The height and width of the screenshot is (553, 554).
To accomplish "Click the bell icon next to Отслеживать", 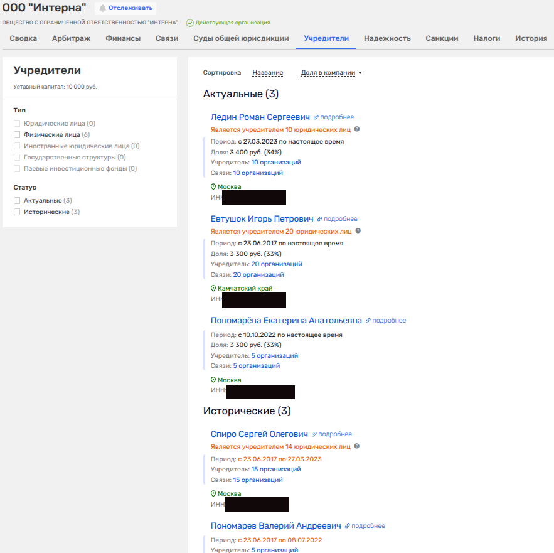I will tap(103, 8).
